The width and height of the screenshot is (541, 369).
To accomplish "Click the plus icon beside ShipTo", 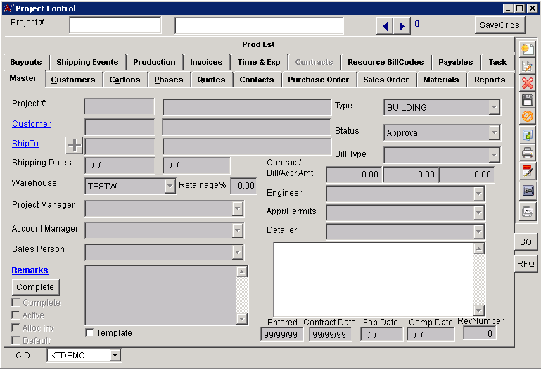I will click(x=74, y=146).
